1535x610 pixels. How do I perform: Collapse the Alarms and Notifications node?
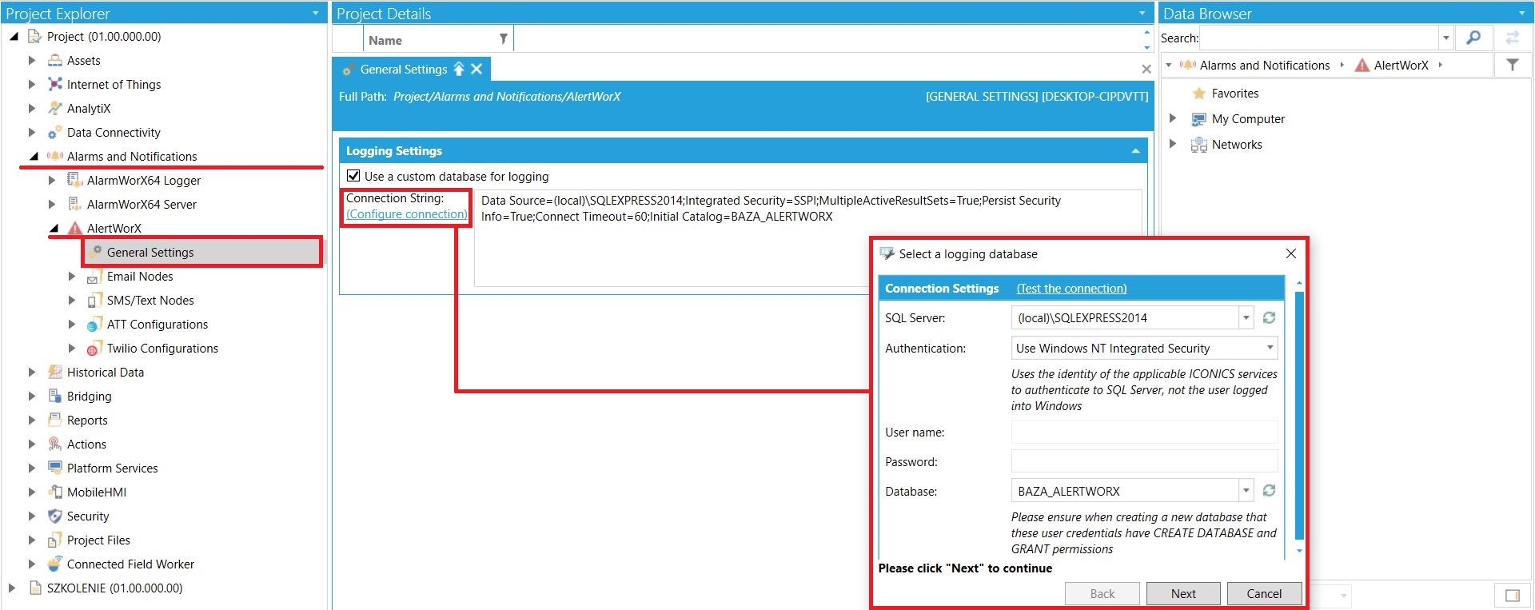33,157
